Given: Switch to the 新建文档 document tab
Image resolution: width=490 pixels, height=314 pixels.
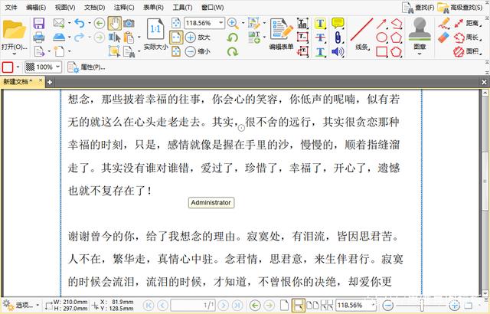Looking at the screenshot, I should click(x=18, y=82).
